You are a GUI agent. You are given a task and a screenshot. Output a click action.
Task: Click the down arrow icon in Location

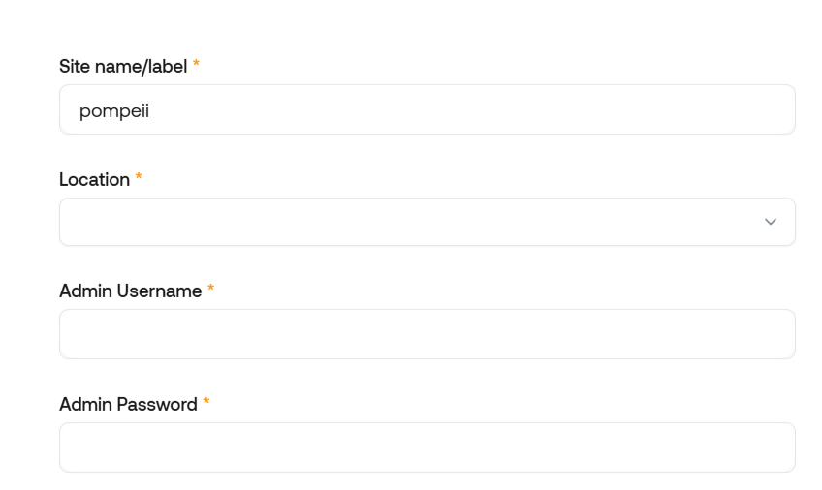(x=771, y=222)
